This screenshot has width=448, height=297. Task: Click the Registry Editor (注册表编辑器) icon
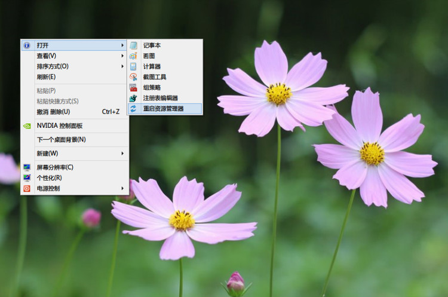click(x=133, y=98)
